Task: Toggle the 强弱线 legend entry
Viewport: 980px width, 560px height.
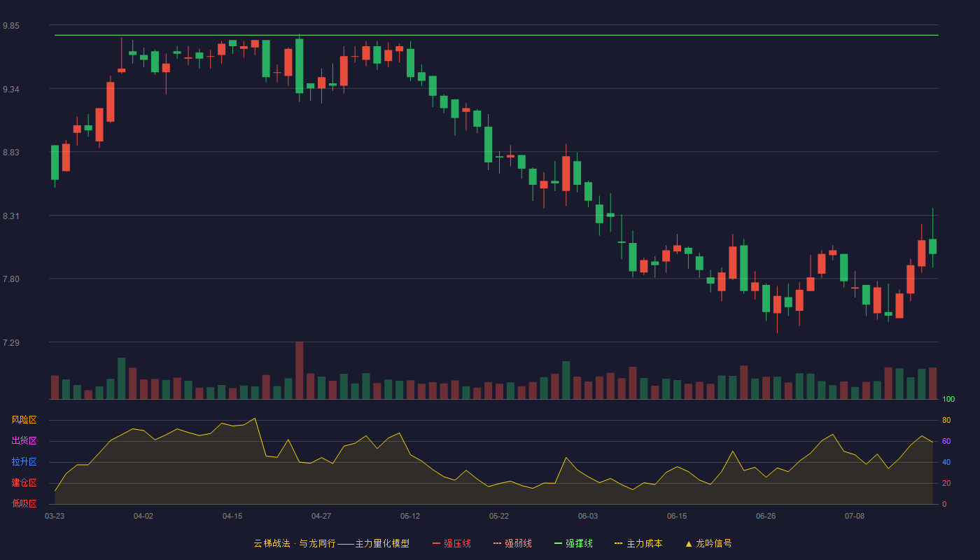Action: pyautogui.click(x=512, y=543)
